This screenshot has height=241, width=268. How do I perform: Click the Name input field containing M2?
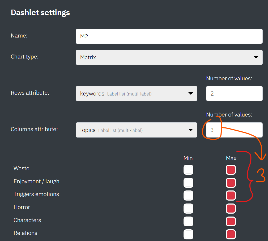point(169,36)
